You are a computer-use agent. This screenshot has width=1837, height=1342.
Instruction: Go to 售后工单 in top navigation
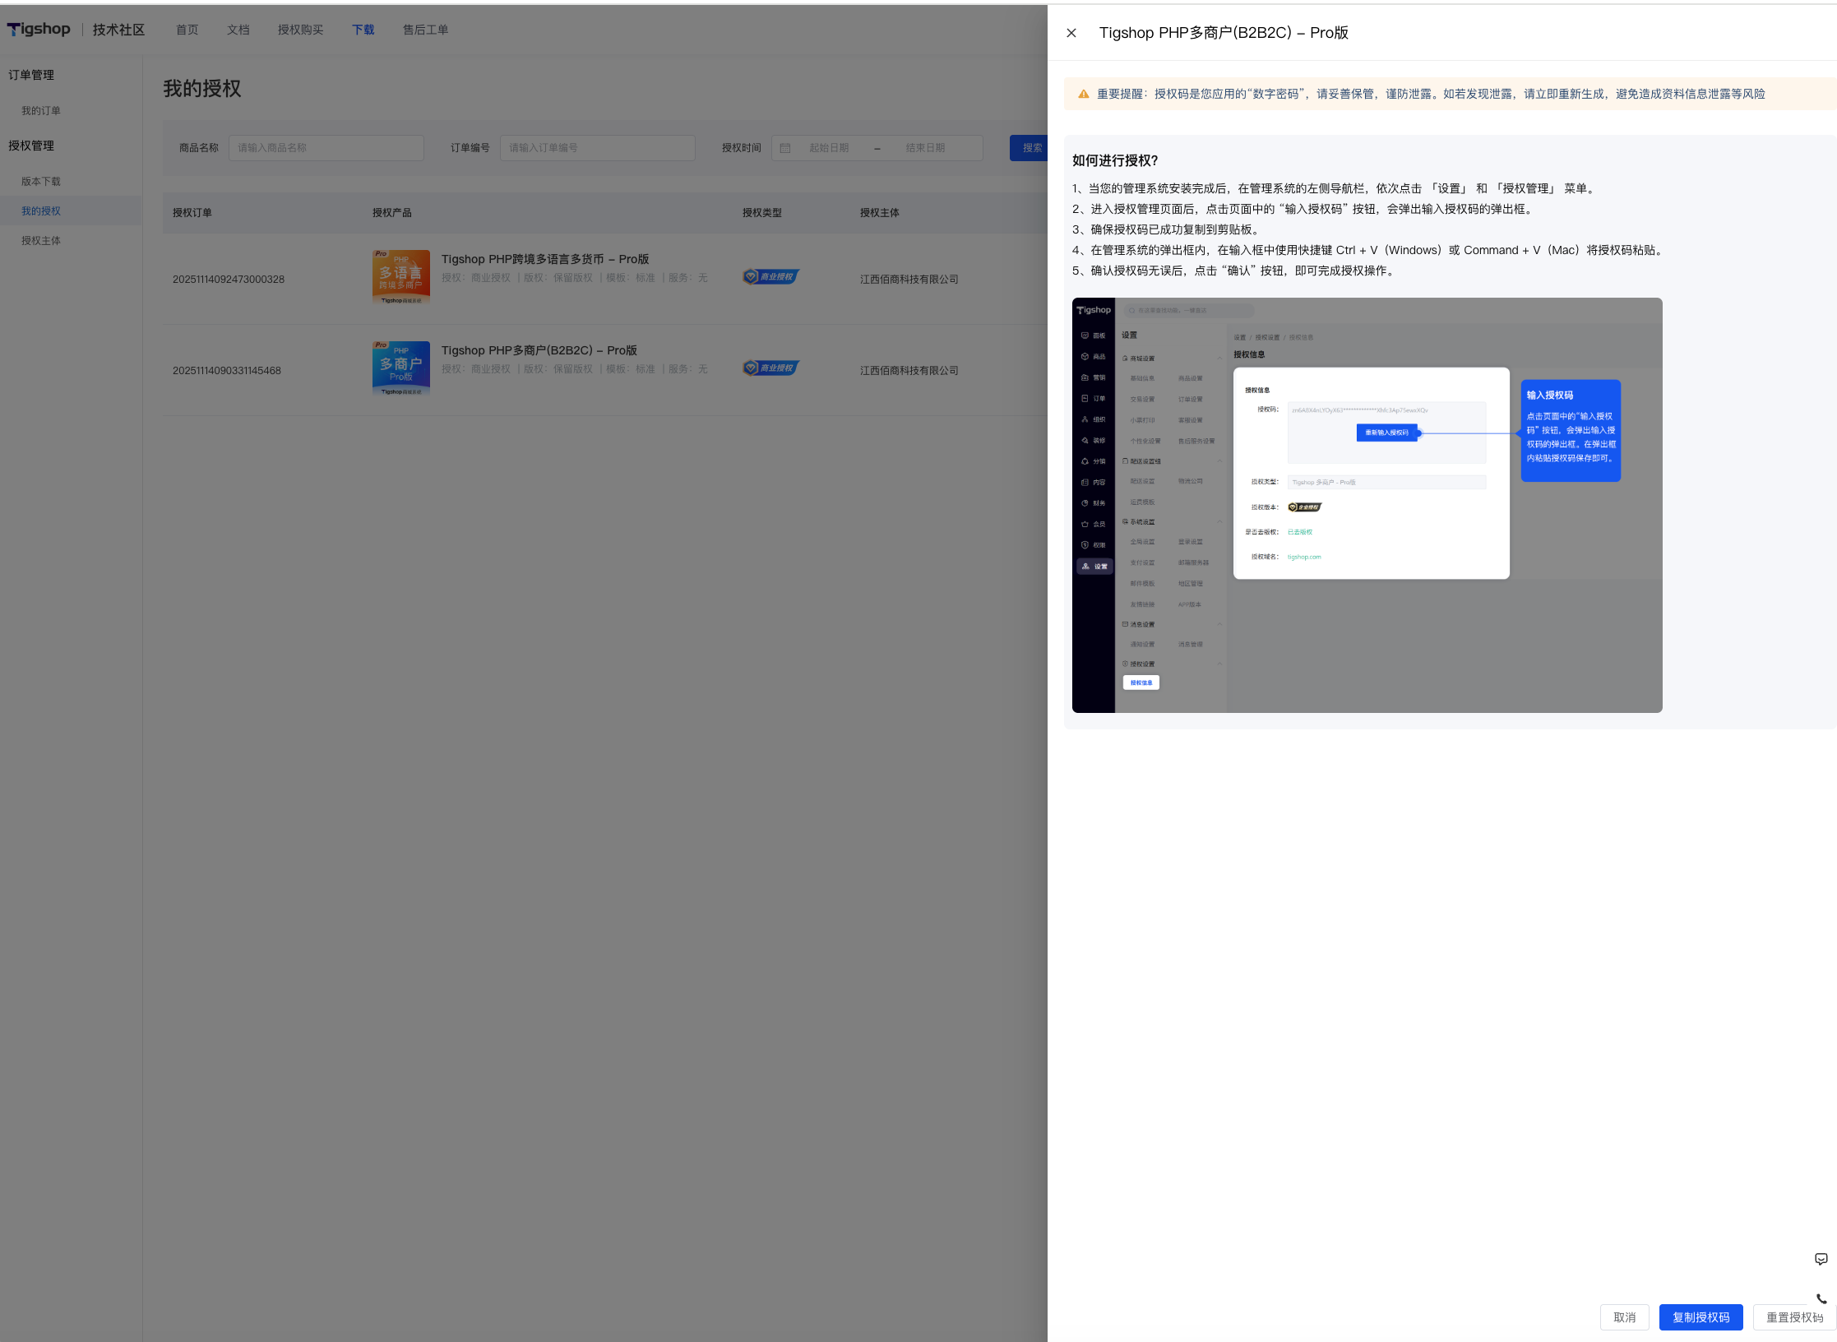425,30
